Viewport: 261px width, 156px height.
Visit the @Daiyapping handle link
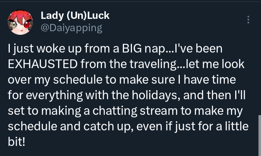71,28
